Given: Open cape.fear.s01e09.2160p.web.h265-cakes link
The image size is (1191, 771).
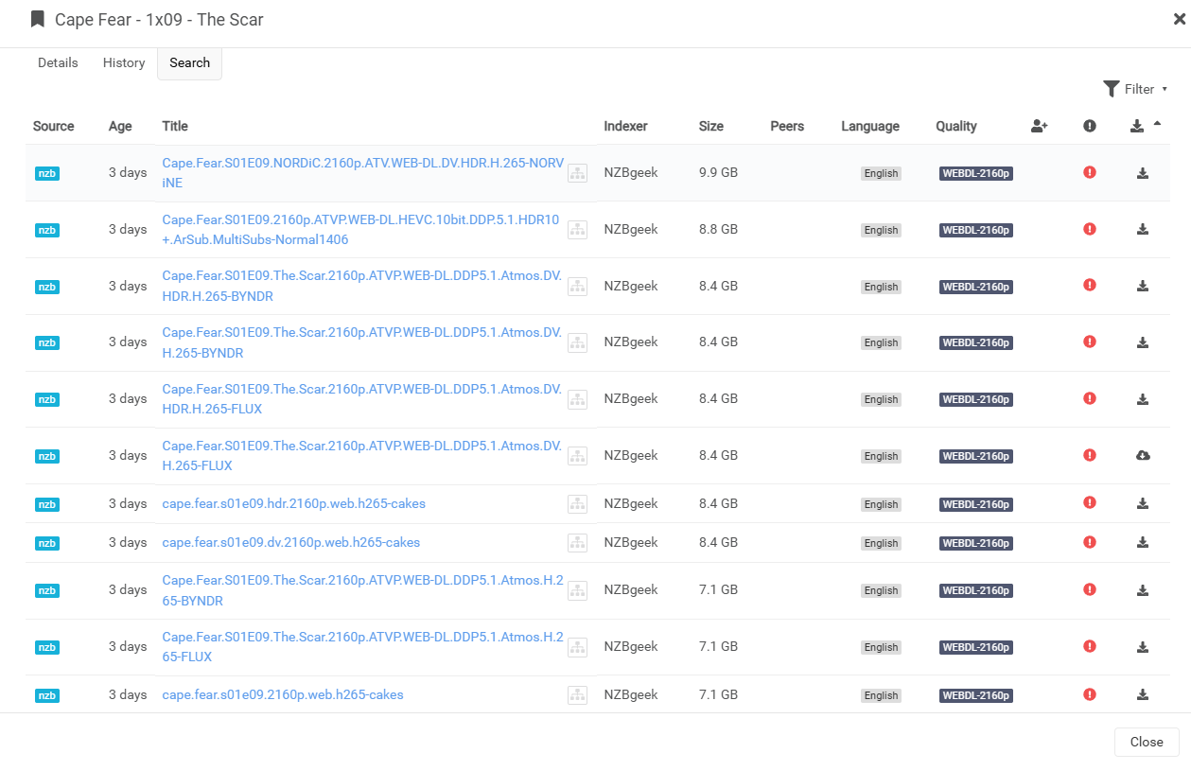Looking at the screenshot, I should pos(283,694).
